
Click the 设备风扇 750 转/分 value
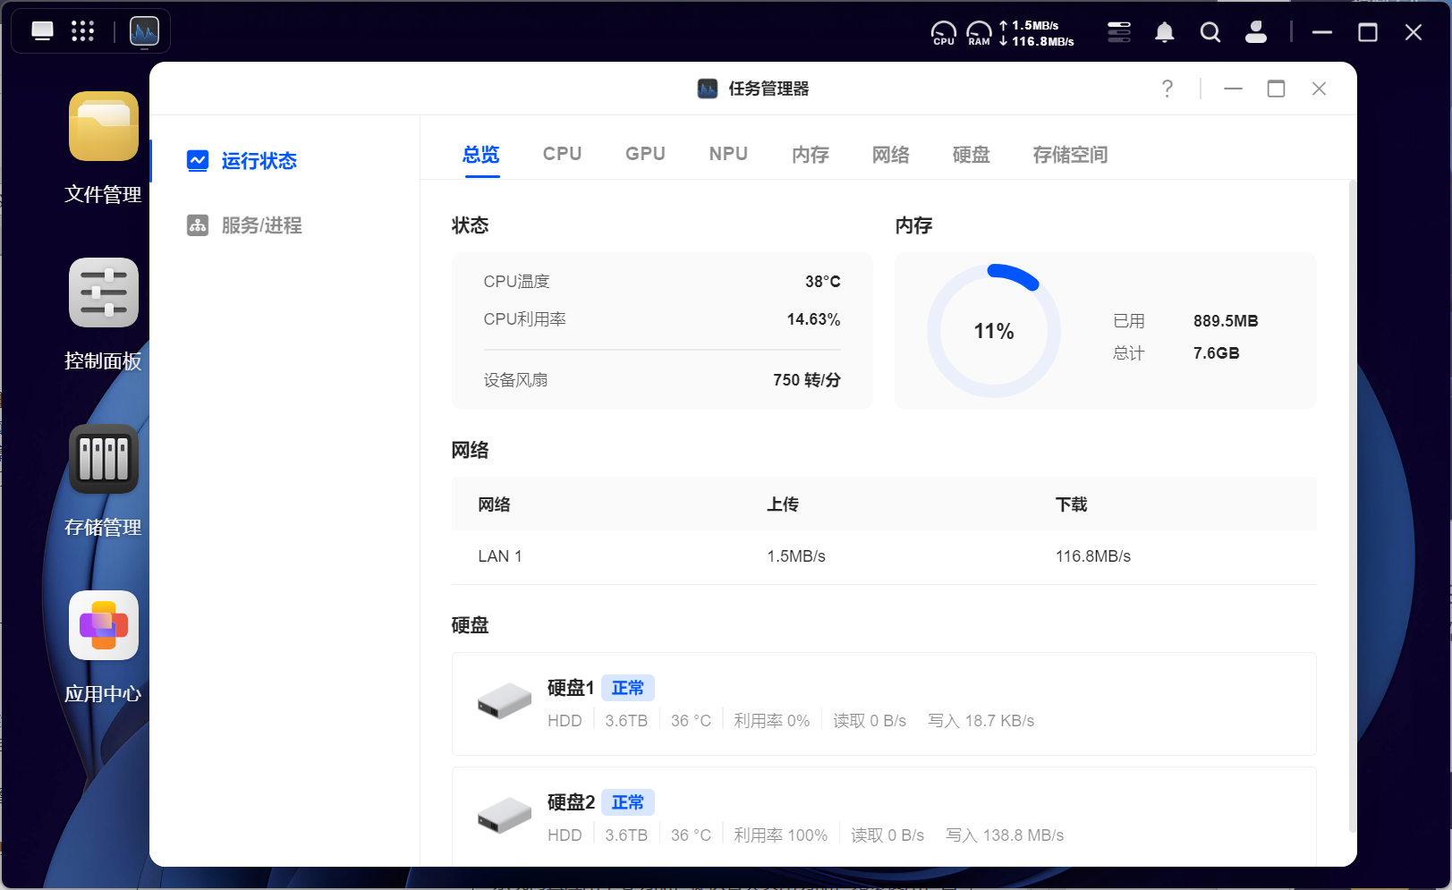coord(807,380)
